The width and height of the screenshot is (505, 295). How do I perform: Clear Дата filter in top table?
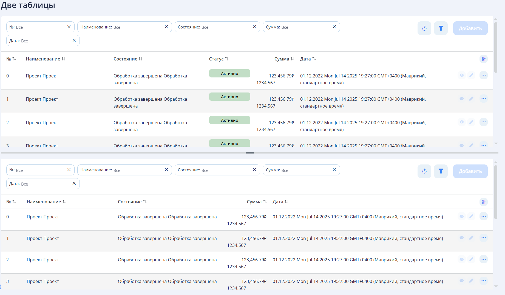[74, 41]
